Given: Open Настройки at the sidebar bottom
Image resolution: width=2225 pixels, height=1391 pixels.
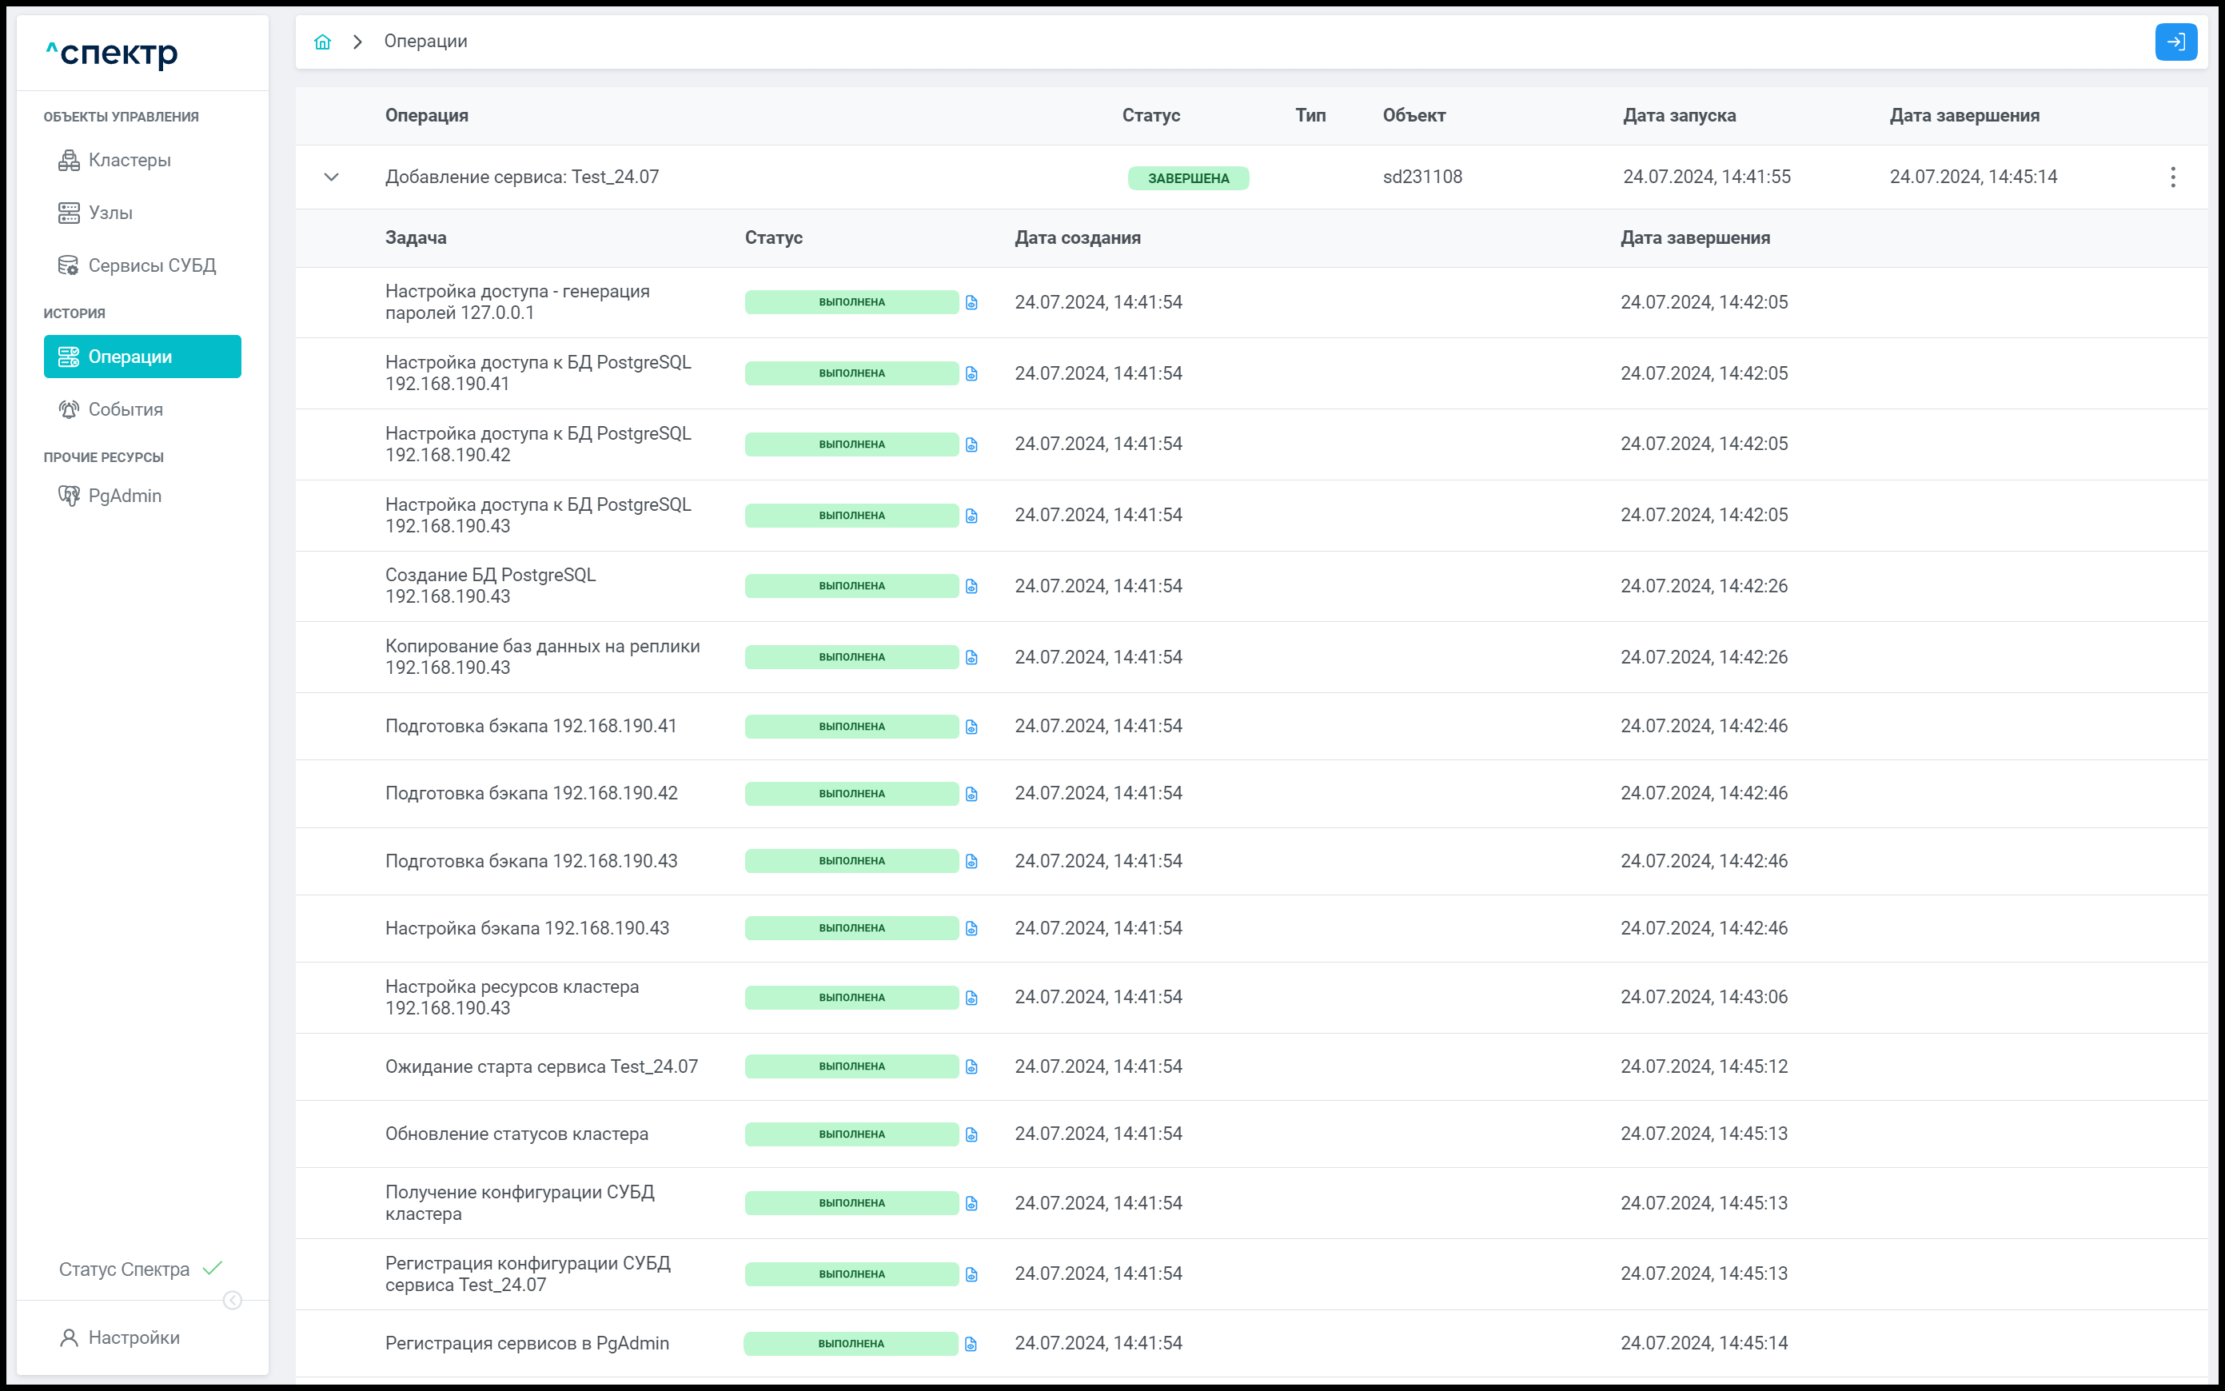Looking at the screenshot, I should 134,1337.
